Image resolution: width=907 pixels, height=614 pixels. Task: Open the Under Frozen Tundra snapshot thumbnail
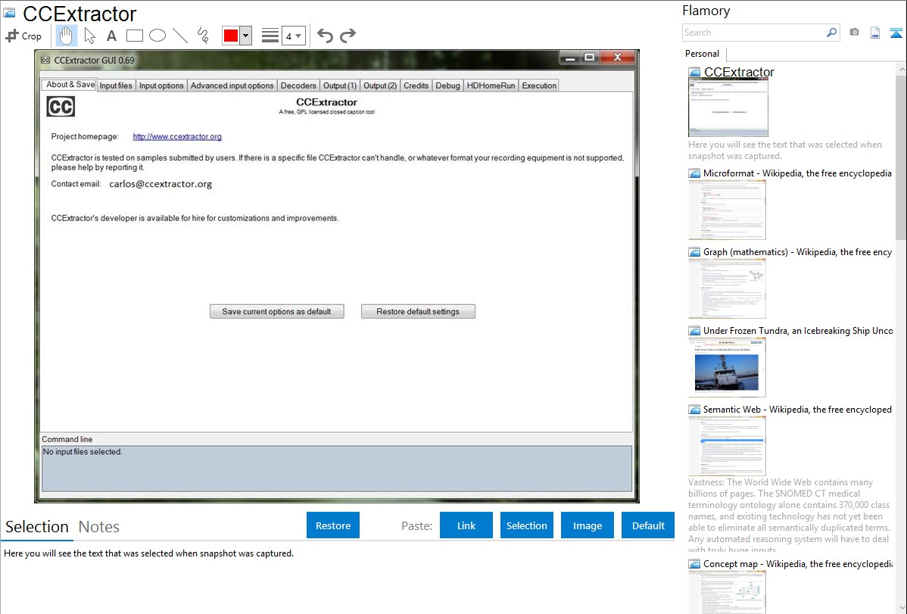pos(727,367)
